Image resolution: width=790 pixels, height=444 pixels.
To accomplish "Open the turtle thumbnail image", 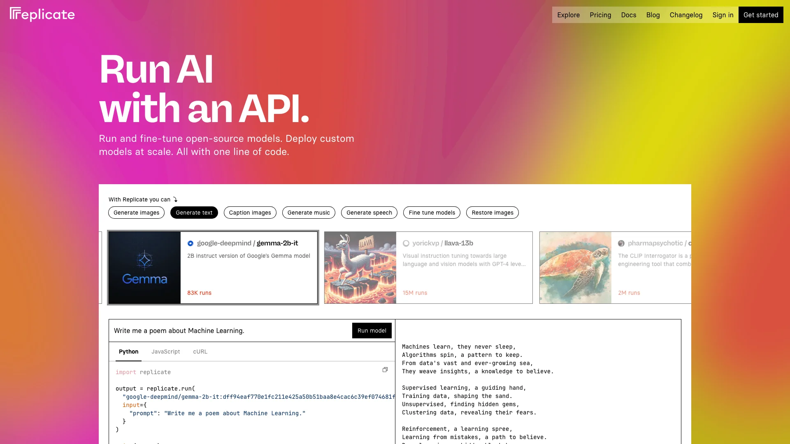I will coord(575,268).
